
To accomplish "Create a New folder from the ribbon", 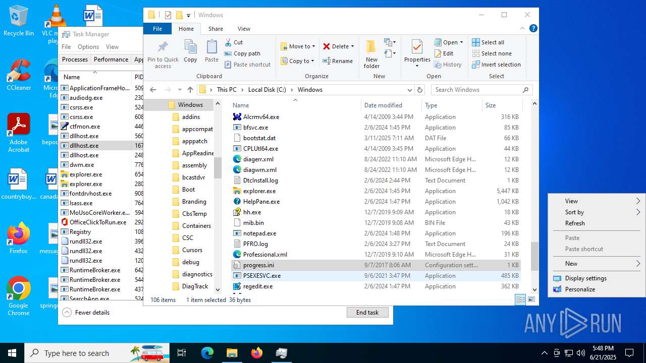I will (371, 54).
